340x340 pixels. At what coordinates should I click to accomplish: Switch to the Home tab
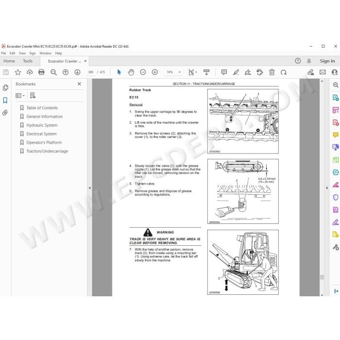9,61
